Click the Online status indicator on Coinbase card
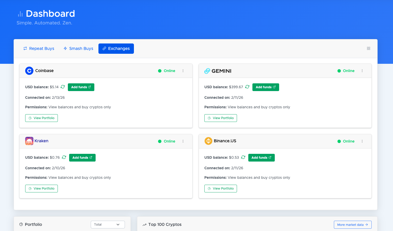This screenshot has width=393, height=231. pos(167,71)
